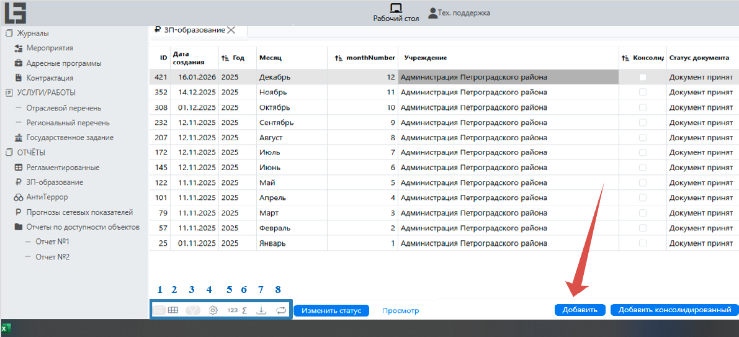The height and width of the screenshot is (337, 739).
Task: Click the filter funnel icon
Action: (x=192, y=310)
